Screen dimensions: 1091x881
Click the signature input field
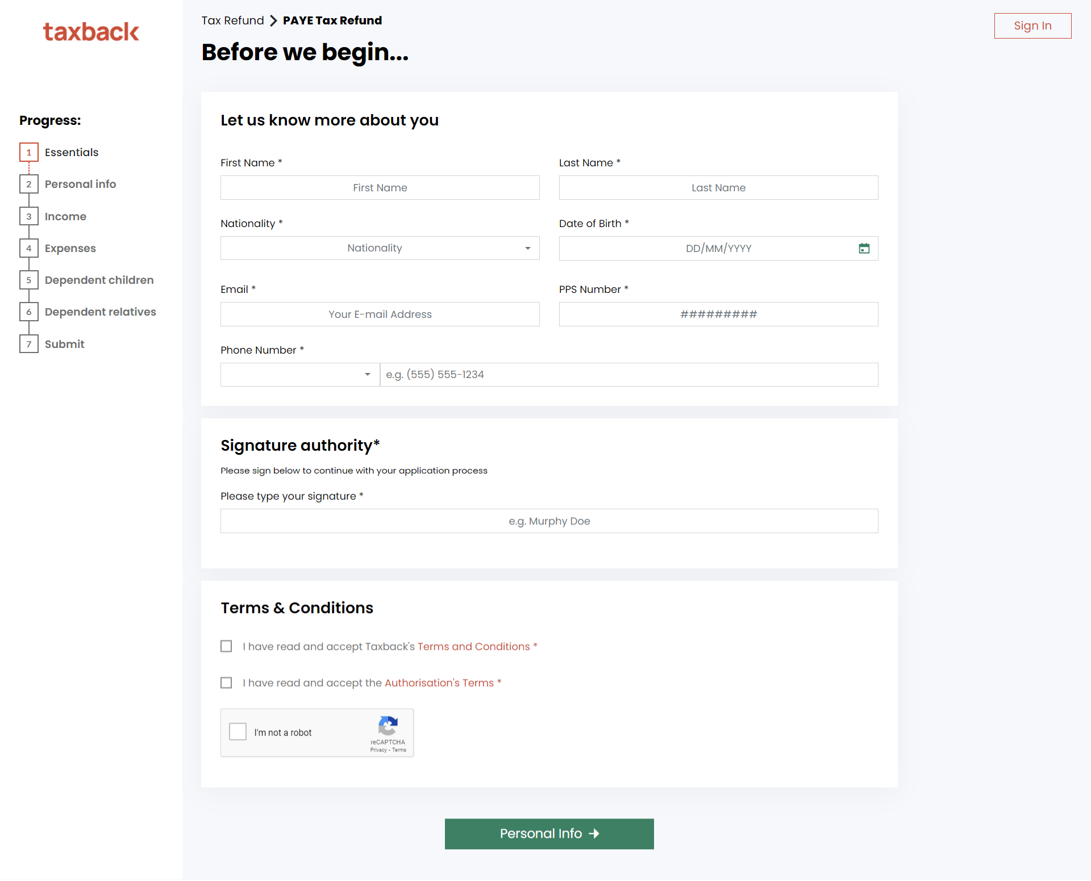(x=549, y=521)
